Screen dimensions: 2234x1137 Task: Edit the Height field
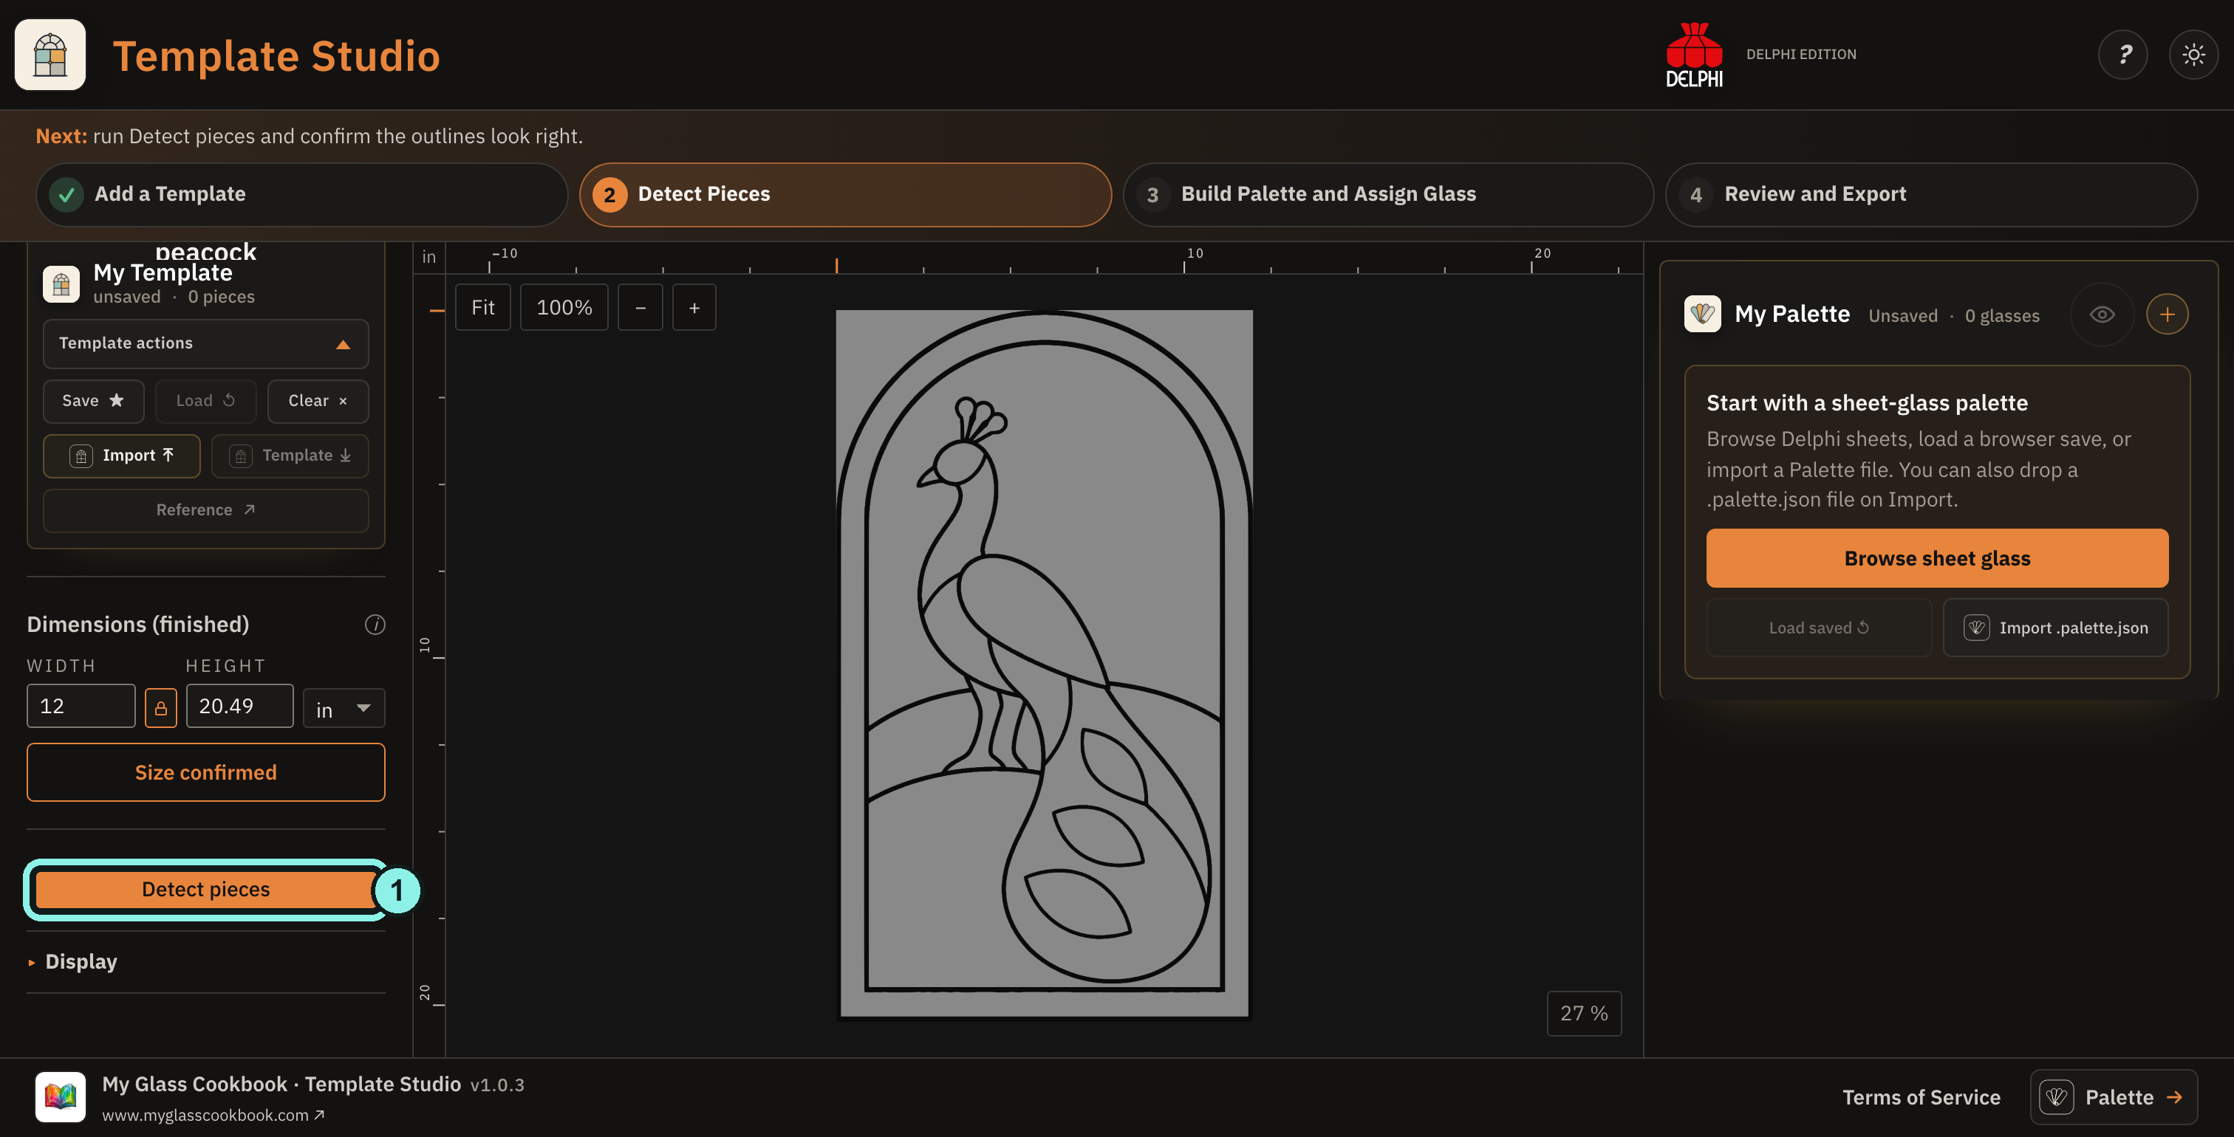(x=239, y=707)
